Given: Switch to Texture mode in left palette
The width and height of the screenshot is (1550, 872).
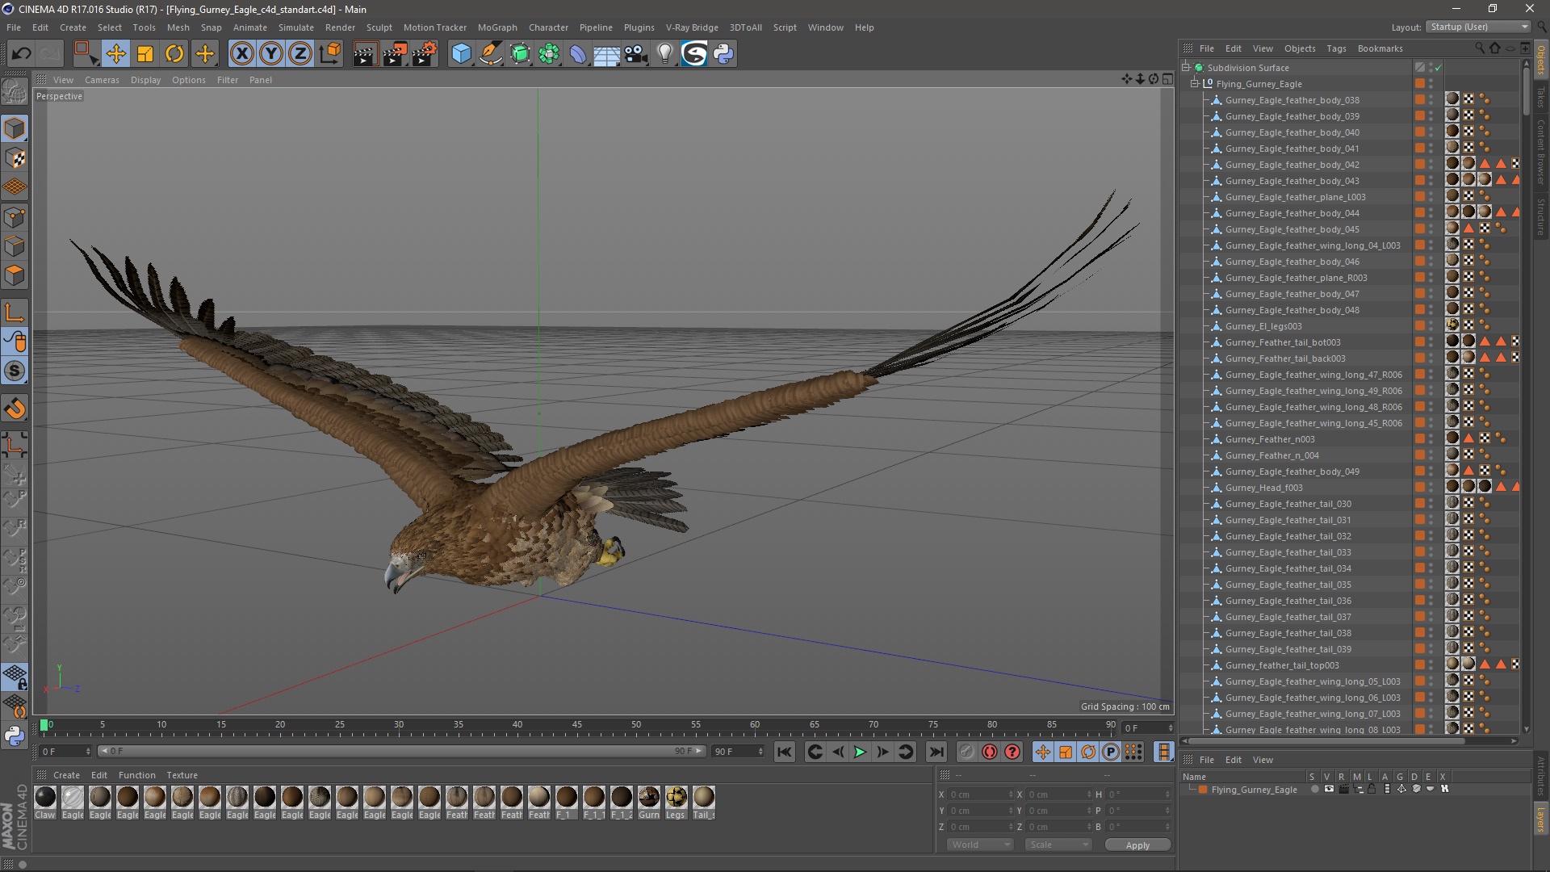Looking at the screenshot, I should (x=15, y=158).
